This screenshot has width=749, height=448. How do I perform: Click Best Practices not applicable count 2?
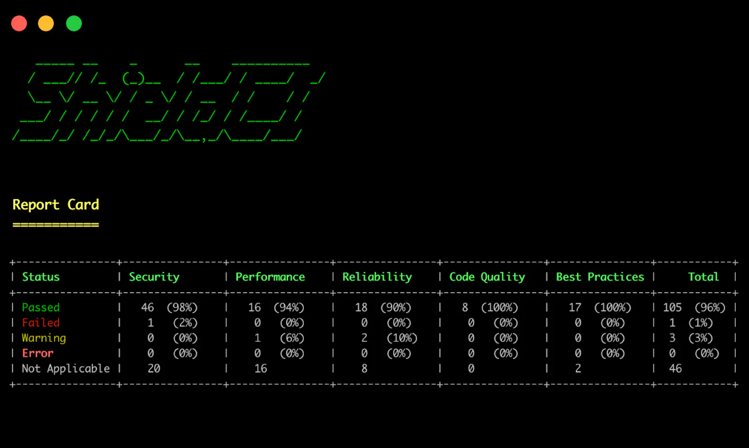(578, 368)
